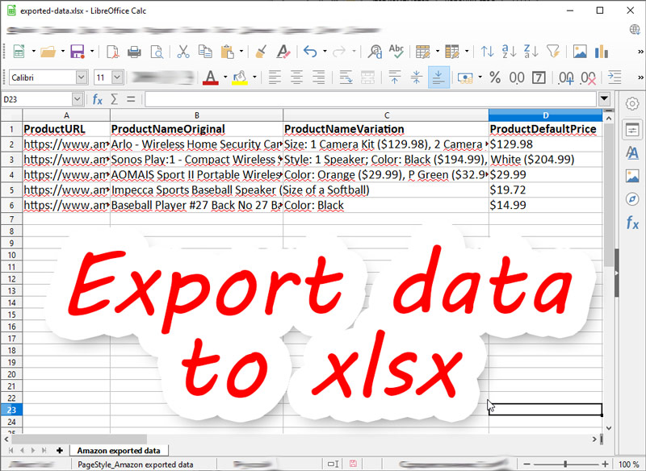
Task: Apply the red font color
Action: (x=211, y=77)
